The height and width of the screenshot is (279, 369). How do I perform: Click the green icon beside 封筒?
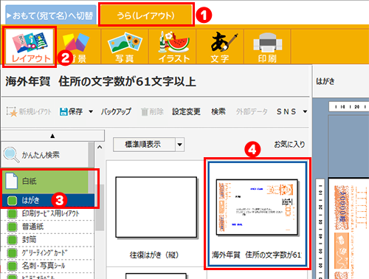[12, 240]
